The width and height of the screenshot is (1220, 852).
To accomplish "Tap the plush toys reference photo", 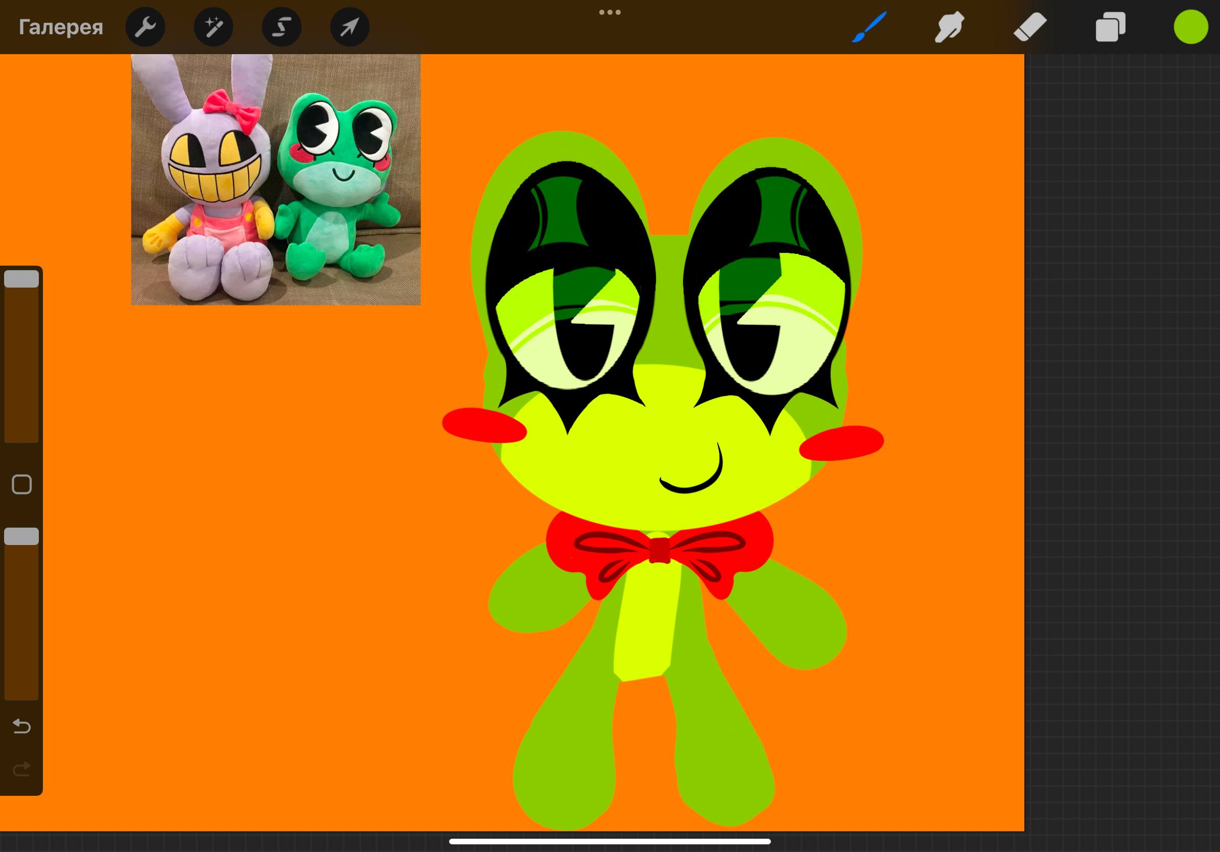I will tap(276, 179).
